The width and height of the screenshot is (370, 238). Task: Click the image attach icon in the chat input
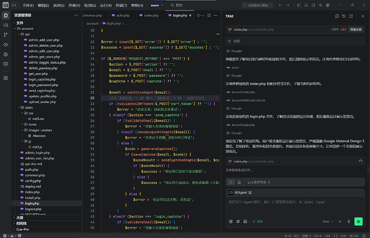click(245, 221)
